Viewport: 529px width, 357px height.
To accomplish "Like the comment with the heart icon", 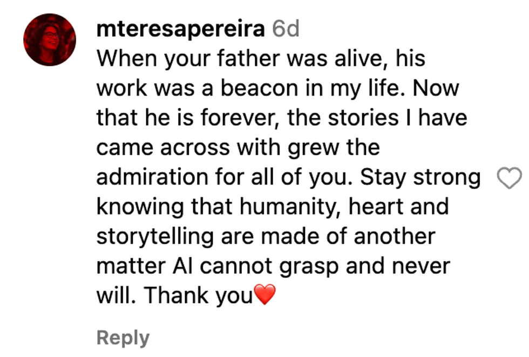I will [509, 178].
